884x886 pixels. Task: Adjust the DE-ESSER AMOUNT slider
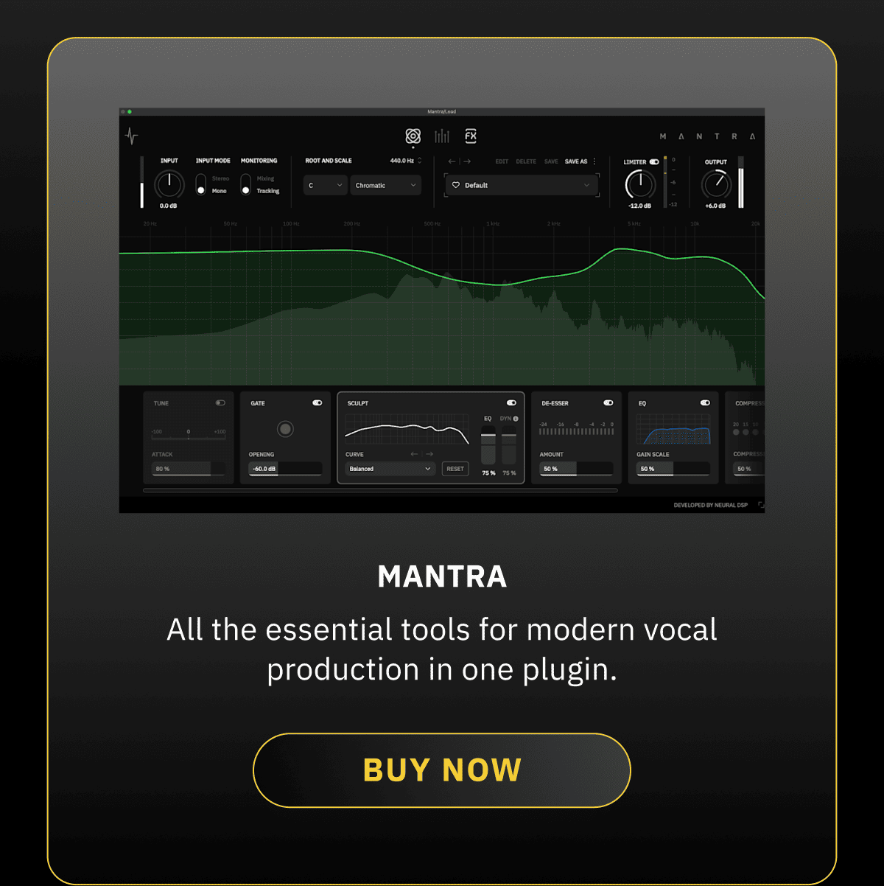pyautogui.click(x=576, y=469)
